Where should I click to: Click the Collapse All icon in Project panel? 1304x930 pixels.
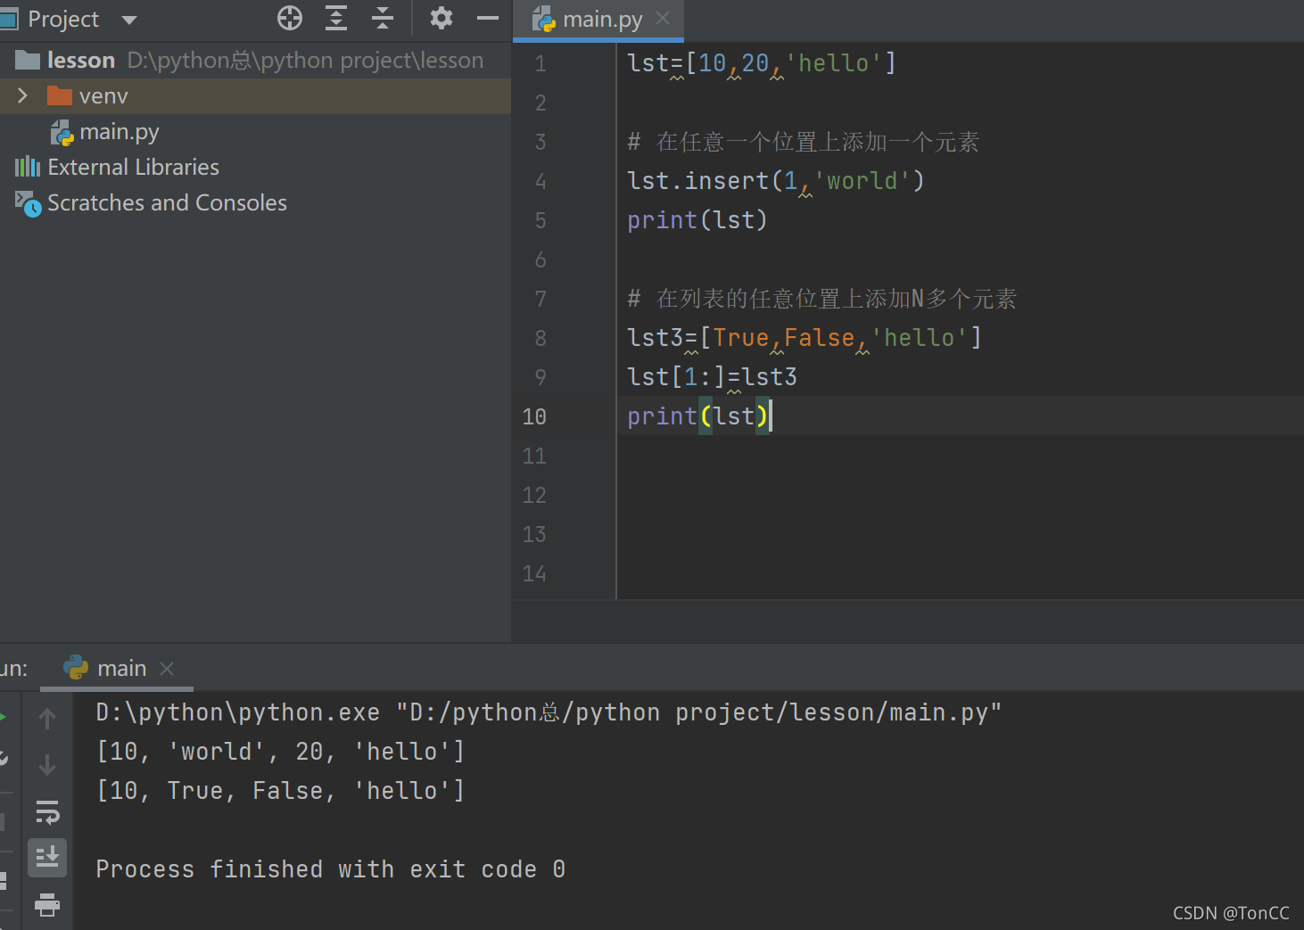[383, 18]
